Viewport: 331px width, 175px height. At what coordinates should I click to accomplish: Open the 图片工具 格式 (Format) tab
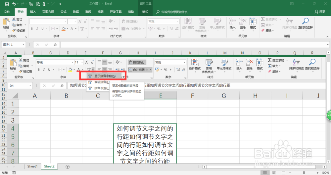pyautogui.click(x=145, y=12)
